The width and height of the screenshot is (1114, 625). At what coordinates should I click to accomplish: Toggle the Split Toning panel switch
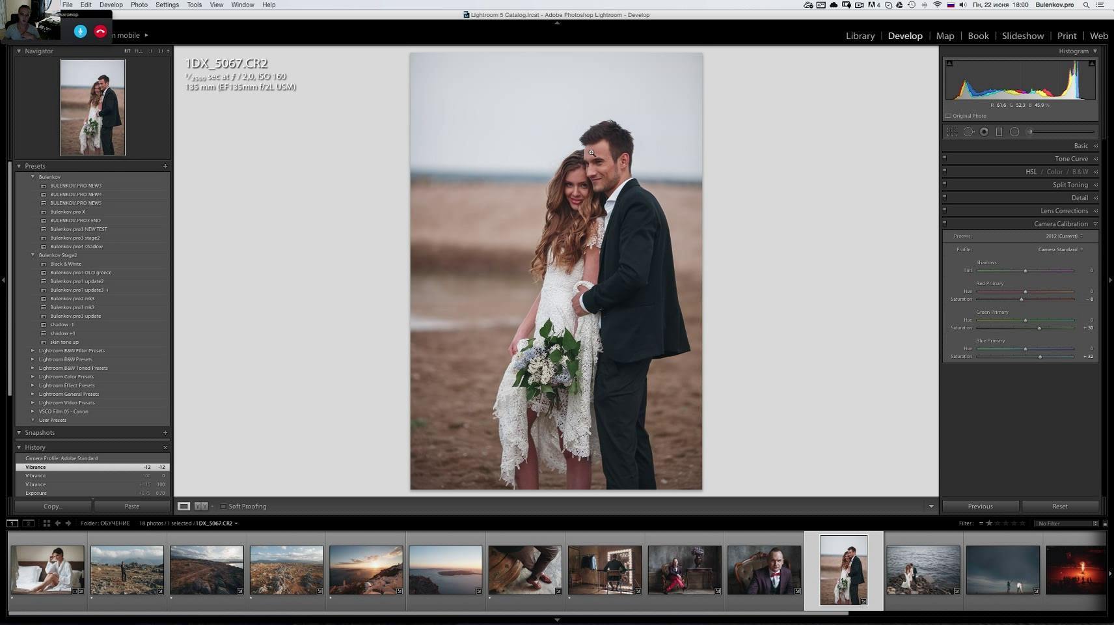[x=945, y=184]
